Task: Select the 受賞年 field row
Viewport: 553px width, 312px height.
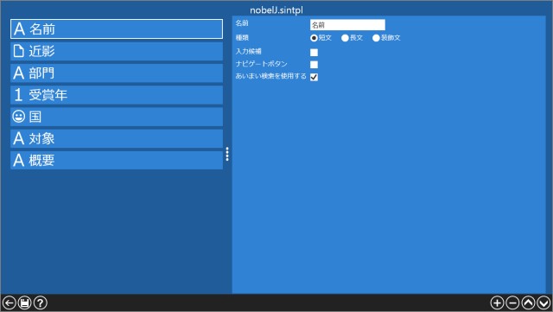Action: coord(117,95)
